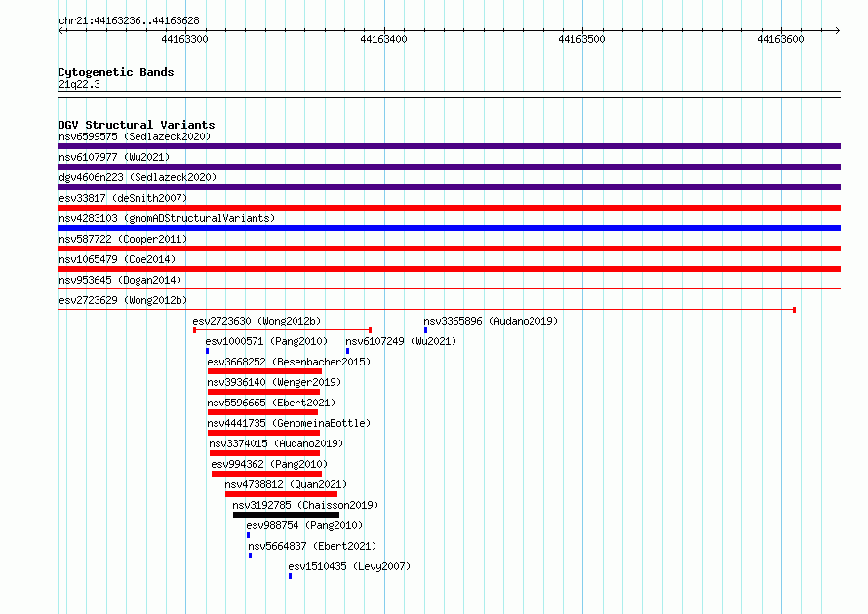Click nsv4441735 (GenomeinaBottle) red bar
868x614 pixels.
pos(263,433)
